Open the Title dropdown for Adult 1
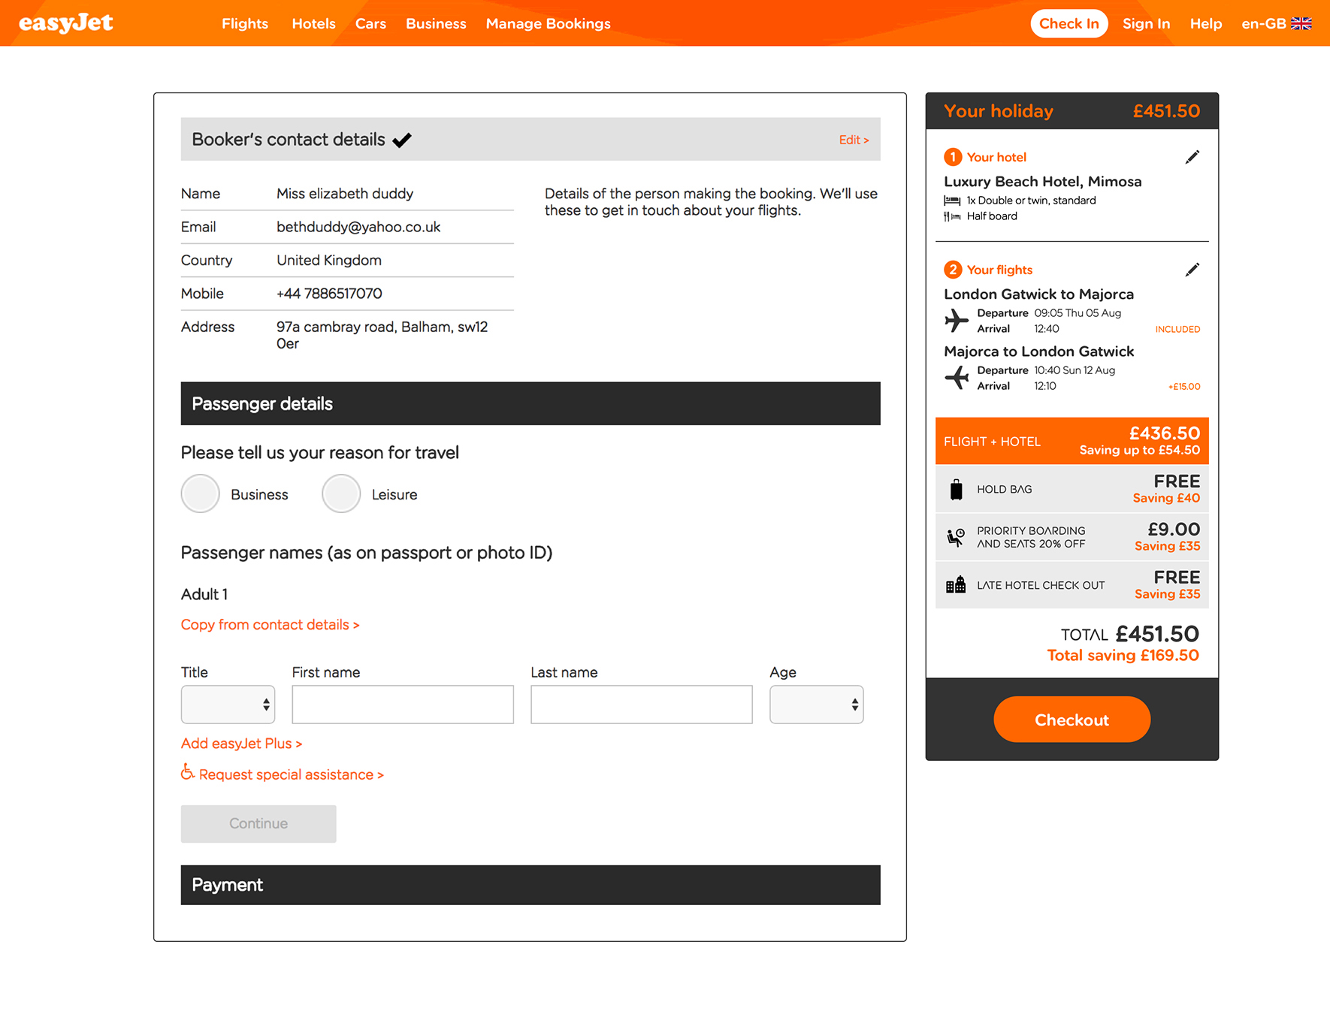 pos(228,705)
